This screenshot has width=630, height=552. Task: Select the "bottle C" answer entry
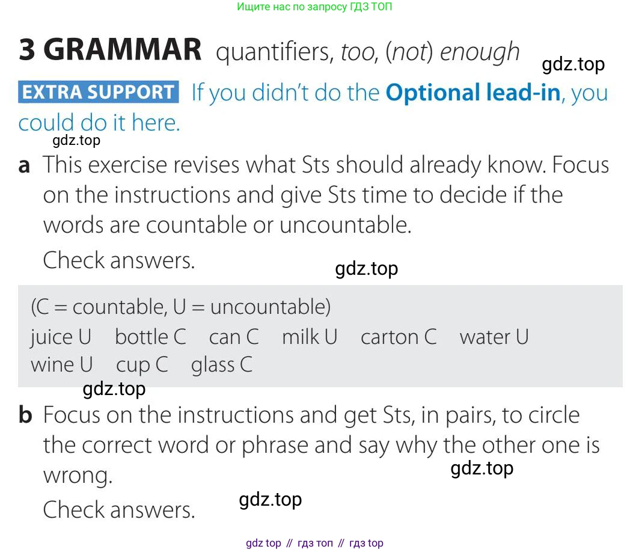click(150, 337)
